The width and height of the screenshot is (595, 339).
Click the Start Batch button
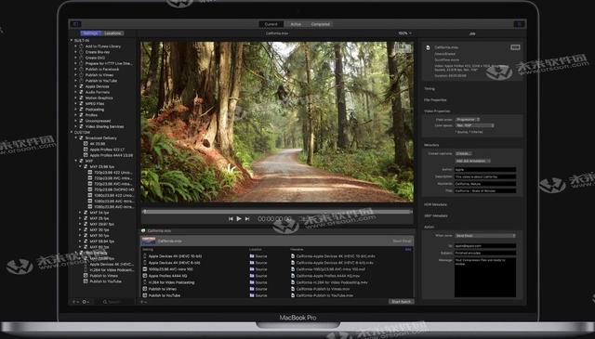[401, 302]
